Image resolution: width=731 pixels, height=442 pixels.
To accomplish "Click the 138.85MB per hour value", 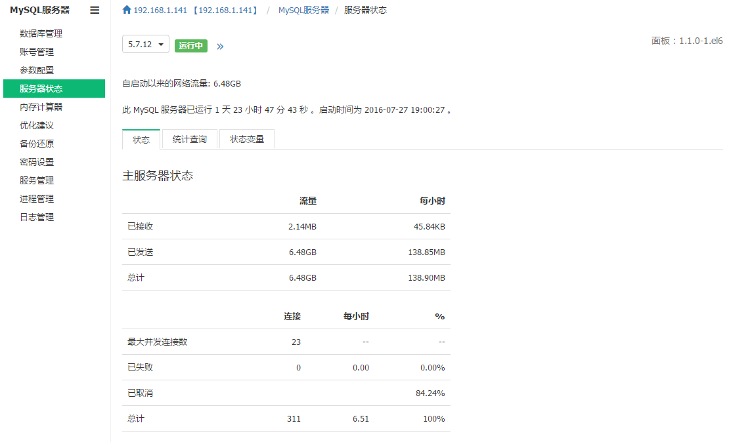I will [426, 252].
